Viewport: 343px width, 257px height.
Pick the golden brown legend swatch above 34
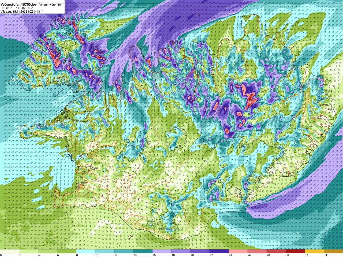pos(333,251)
